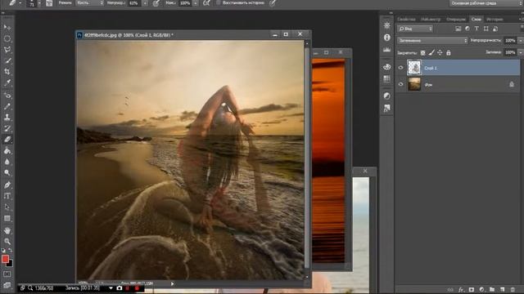Toggle Quick Mask mode
The width and height of the screenshot is (524, 294).
point(7,274)
